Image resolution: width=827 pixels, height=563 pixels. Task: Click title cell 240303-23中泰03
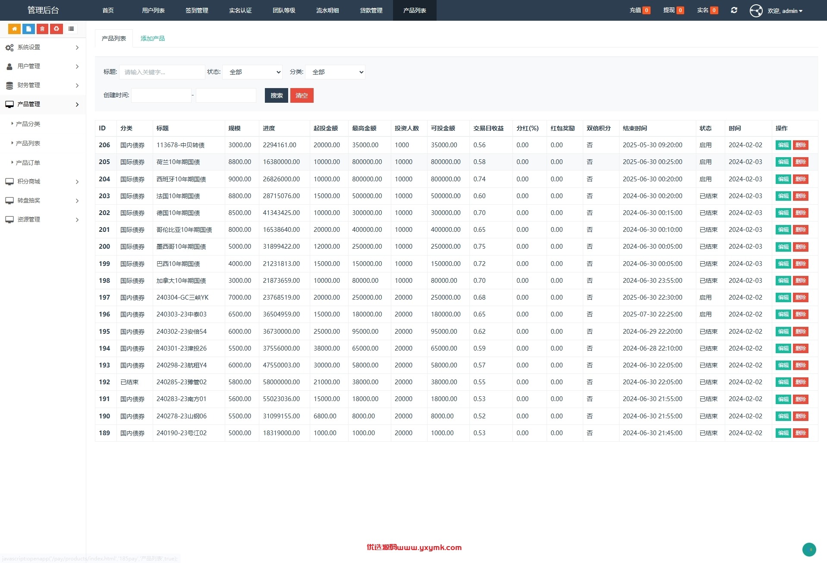point(181,314)
